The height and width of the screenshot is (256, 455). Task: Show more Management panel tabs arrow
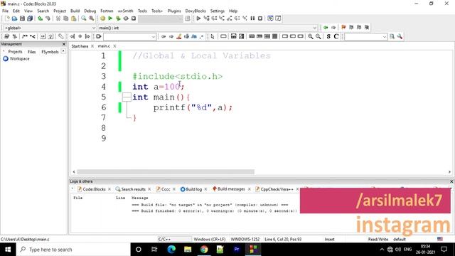(63, 51)
